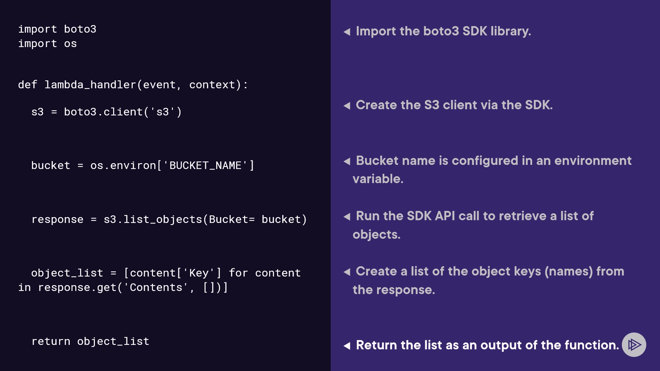Click the "s3 = boto3.client('s3')" code line
Viewport: 660px width, 371px height.
click(x=106, y=112)
